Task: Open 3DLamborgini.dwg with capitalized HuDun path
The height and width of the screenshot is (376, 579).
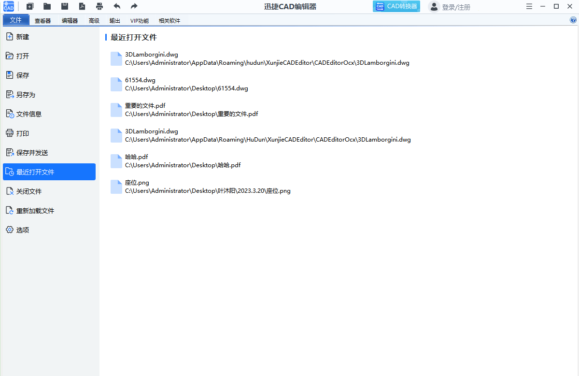Action: click(261, 135)
